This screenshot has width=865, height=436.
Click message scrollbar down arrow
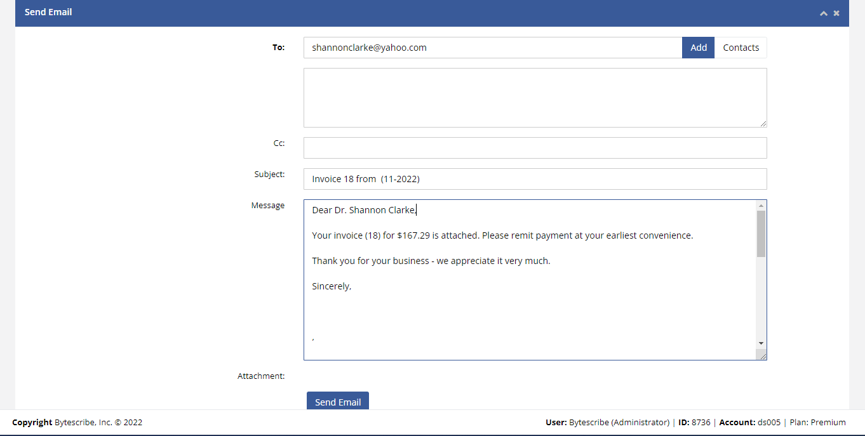tap(761, 343)
